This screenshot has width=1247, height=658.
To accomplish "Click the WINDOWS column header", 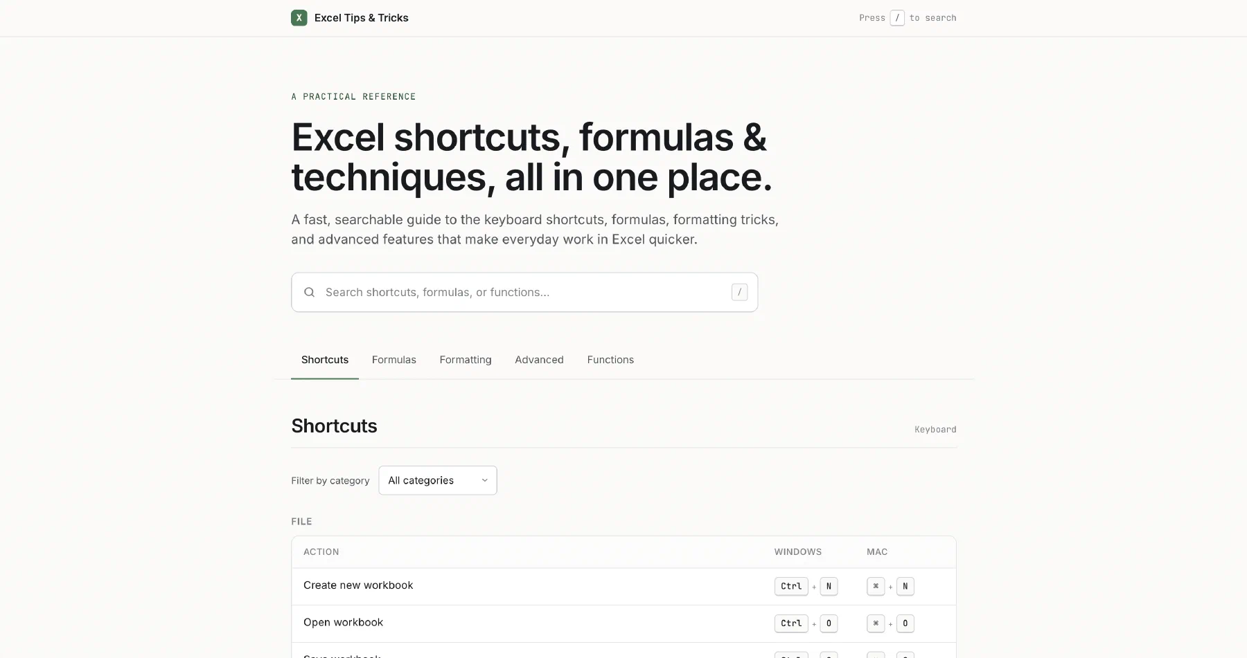I will (x=798, y=552).
